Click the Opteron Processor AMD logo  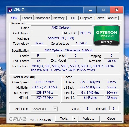point(106,35)
